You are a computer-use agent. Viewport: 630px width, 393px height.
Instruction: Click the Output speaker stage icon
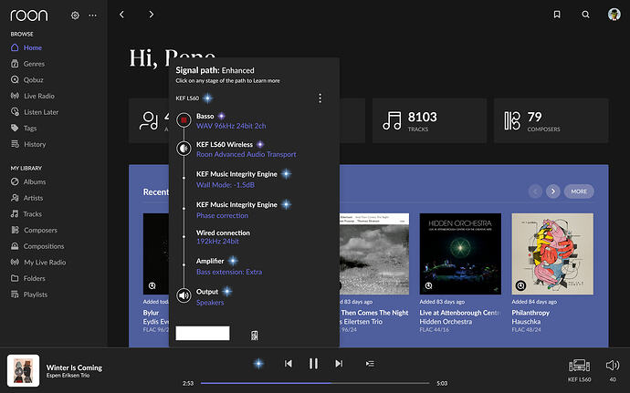point(184,295)
